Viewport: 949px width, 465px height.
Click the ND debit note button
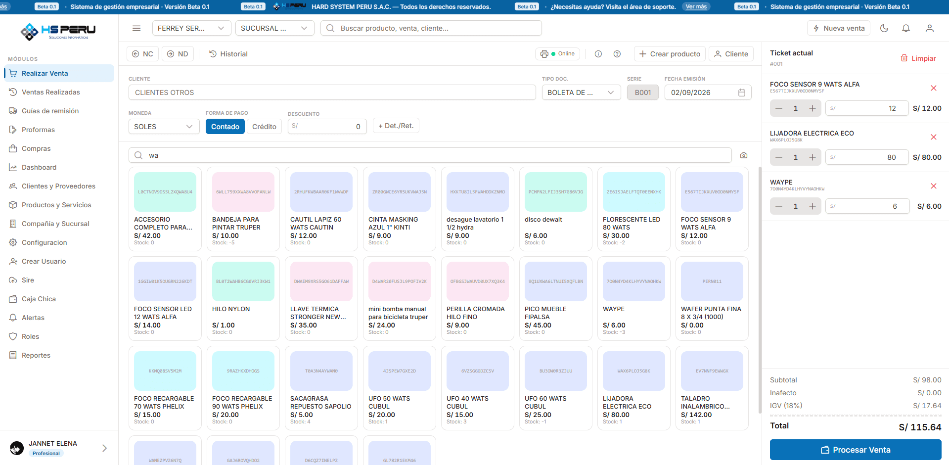(178, 54)
